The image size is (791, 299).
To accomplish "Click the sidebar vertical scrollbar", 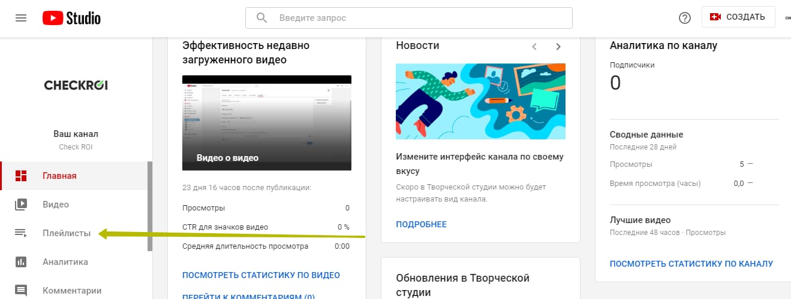I will click(x=150, y=206).
